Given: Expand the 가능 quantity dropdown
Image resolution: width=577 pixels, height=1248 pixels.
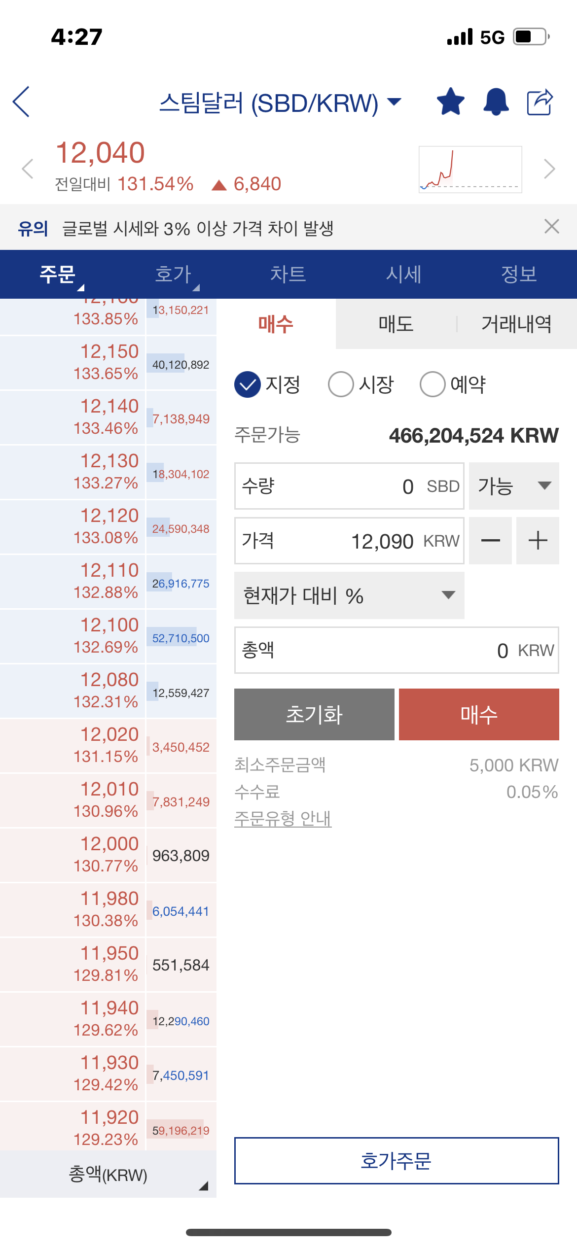Looking at the screenshot, I should point(513,486).
